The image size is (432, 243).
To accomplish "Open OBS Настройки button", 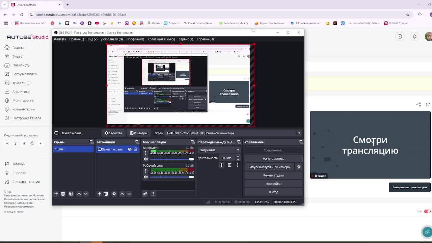I will [273, 184].
